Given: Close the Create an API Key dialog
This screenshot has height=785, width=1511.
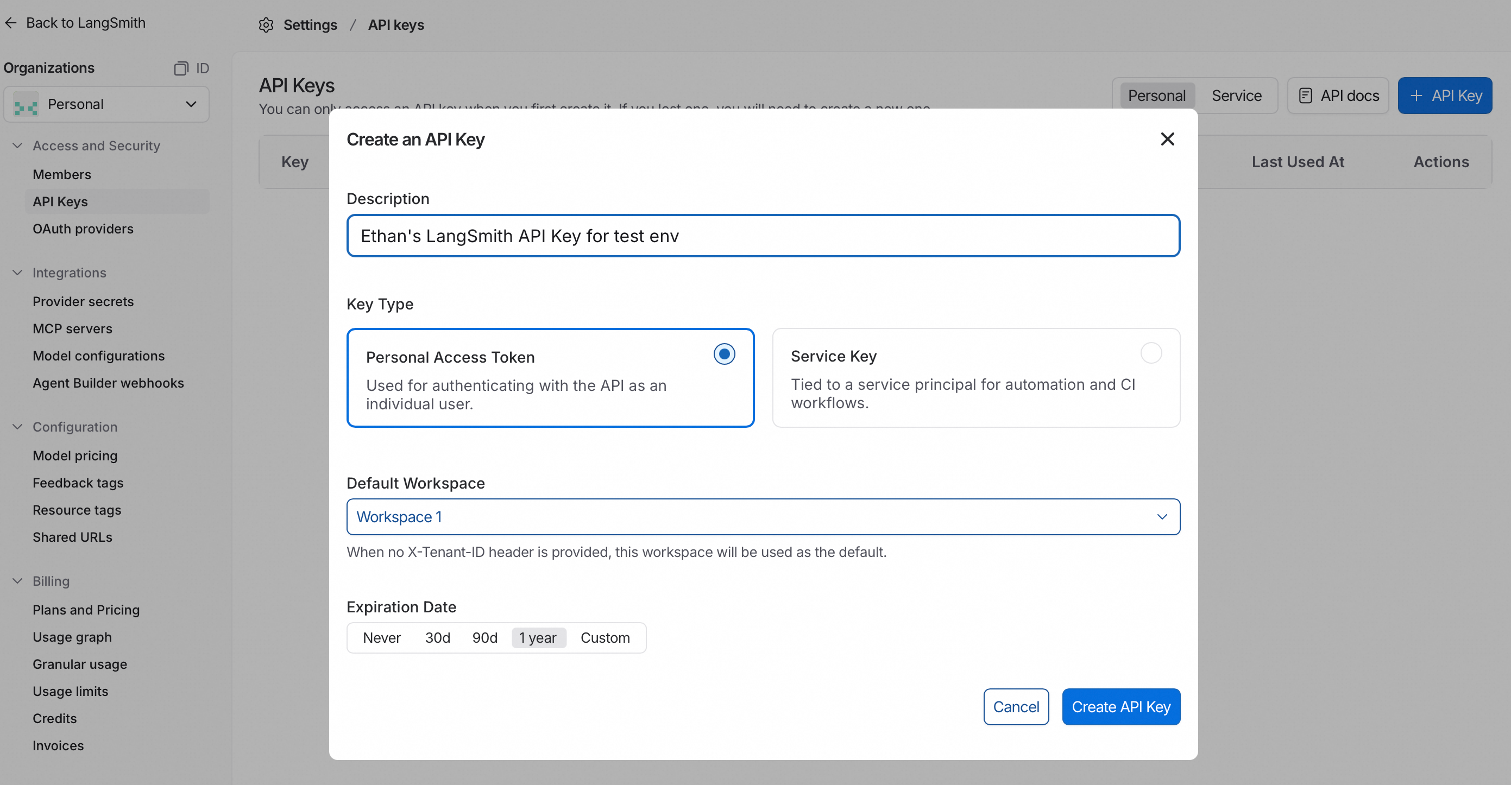Looking at the screenshot, I should pyautogui.click(x=1167, y=139).
